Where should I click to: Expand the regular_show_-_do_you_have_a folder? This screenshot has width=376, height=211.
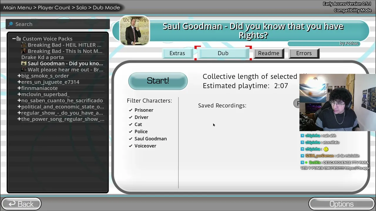(19, 113)
